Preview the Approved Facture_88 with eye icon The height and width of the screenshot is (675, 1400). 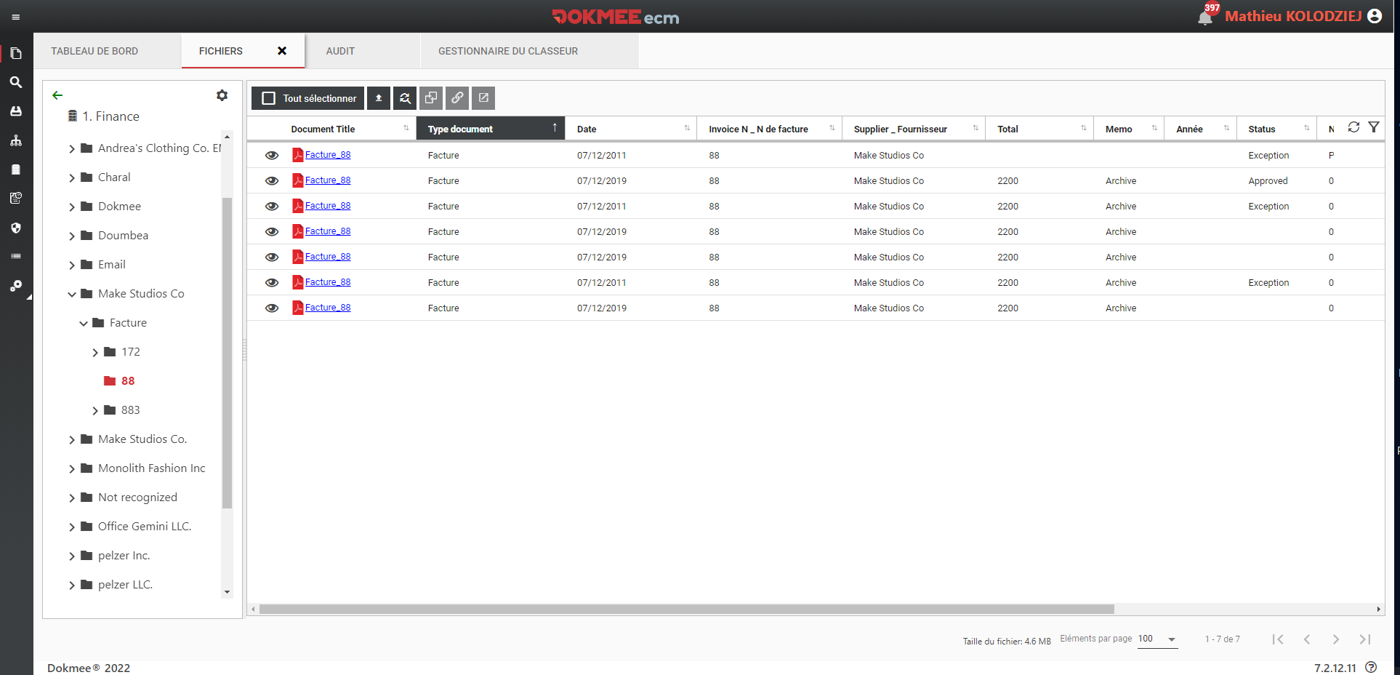tap(272, 180)
